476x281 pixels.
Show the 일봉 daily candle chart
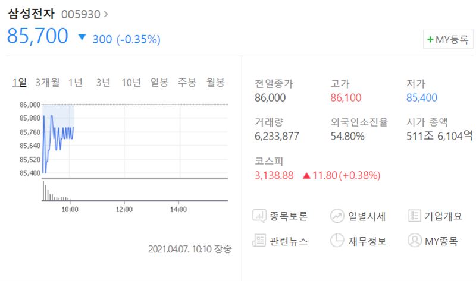(x=159, y=82)
